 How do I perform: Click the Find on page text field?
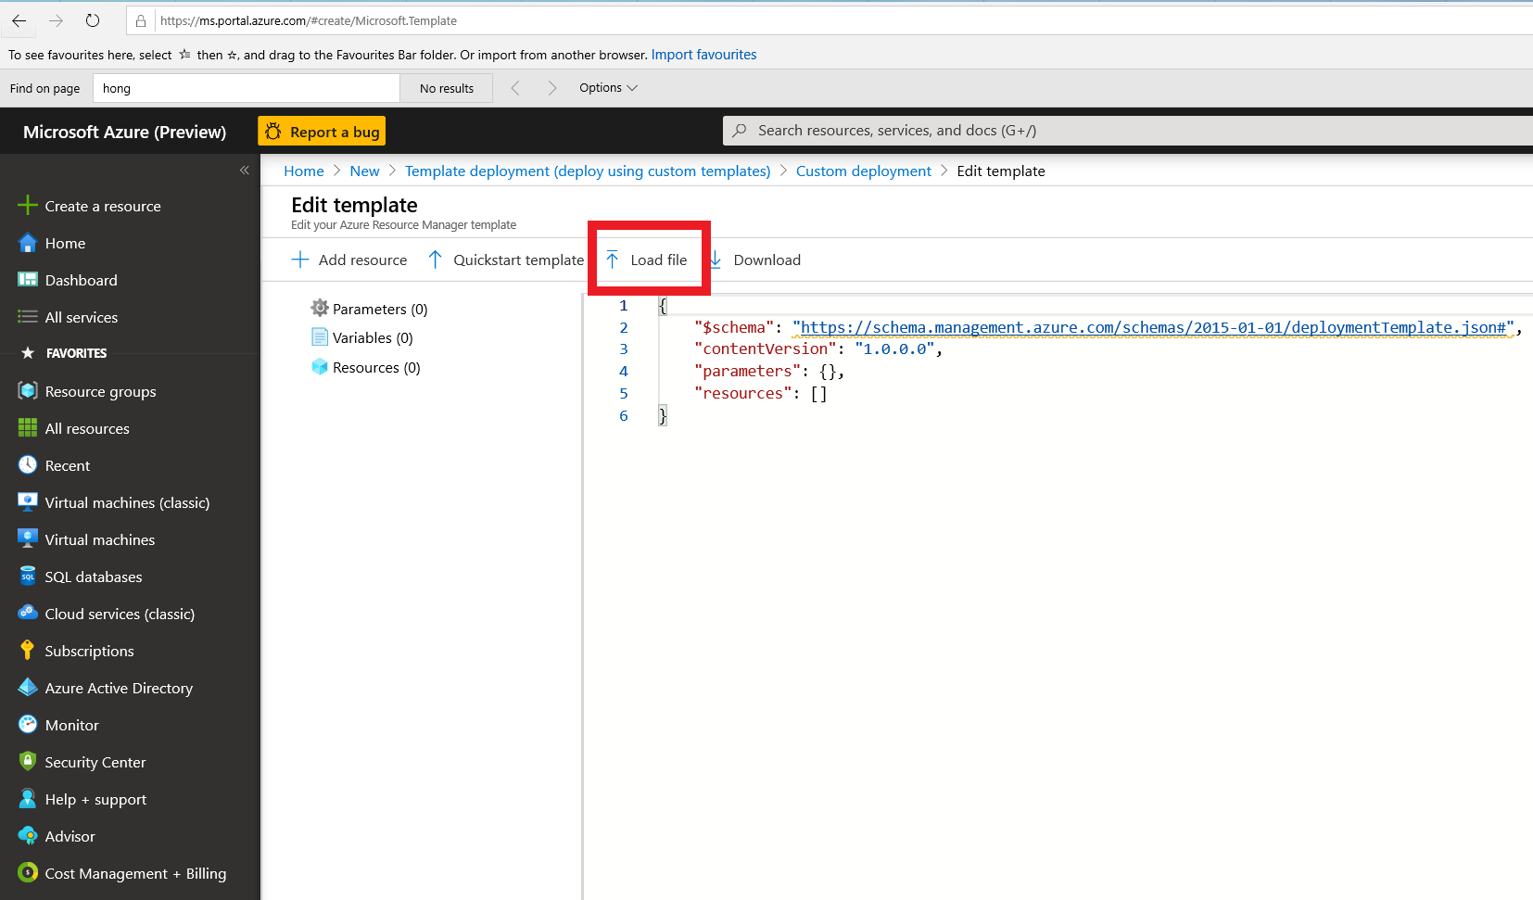(x=247, y=88)
